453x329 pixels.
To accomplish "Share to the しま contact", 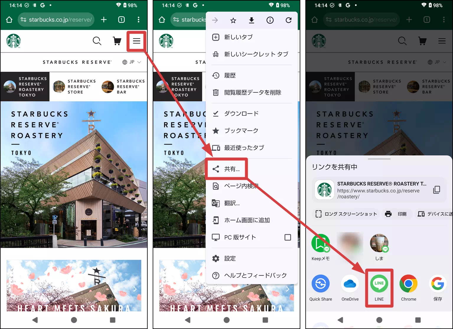I will pyautogui.click(x=379, y=247).
